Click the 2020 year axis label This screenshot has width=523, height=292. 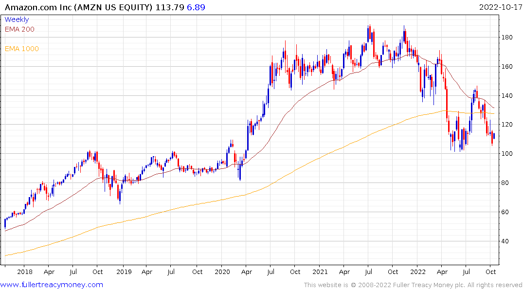pyautogui.click(x=222, y=272)
